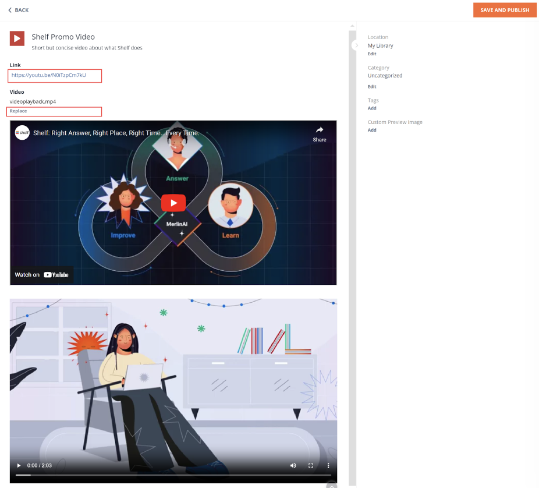The height and width of the screenshot is (488, 539).
Task: Edit the Category Uncategorized
Action: (372, 87)
